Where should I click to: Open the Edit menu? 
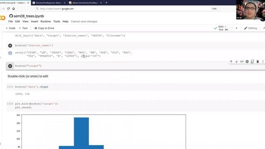(17, 22)
